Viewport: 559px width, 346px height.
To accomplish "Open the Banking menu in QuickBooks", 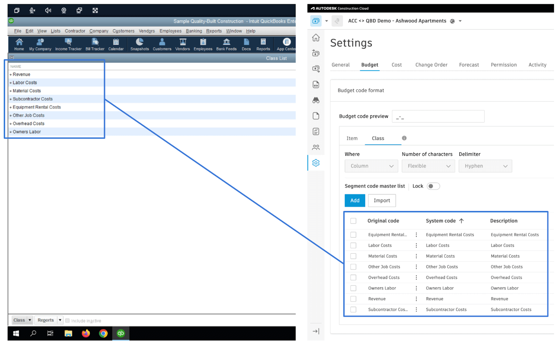I will pyautogui.click(x=194, y=31).
